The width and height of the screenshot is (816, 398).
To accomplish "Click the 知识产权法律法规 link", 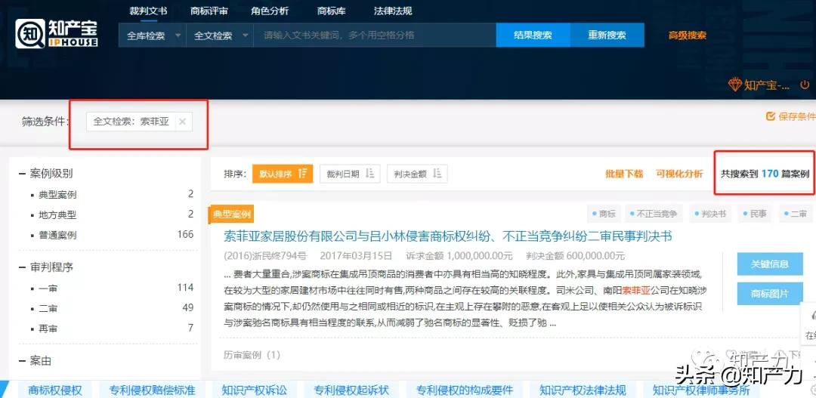I will (x=583, y=390).
